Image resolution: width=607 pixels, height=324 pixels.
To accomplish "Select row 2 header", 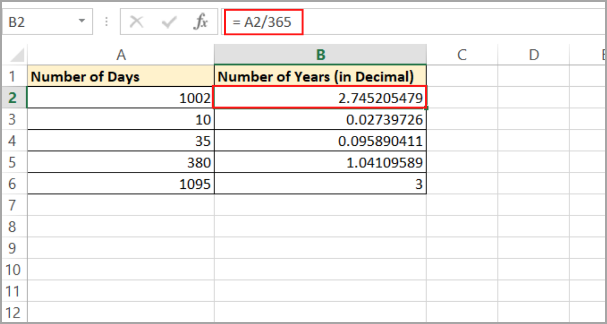I will click(14, 97).
